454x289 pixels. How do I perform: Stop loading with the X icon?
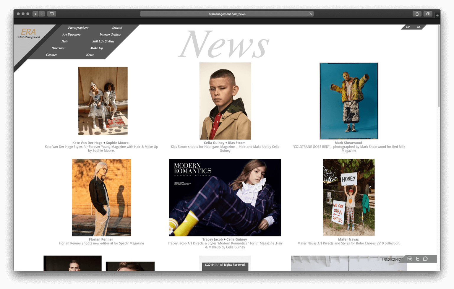(x=311, y=14)
